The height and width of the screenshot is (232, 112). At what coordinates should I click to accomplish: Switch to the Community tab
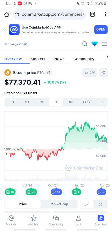84,59
